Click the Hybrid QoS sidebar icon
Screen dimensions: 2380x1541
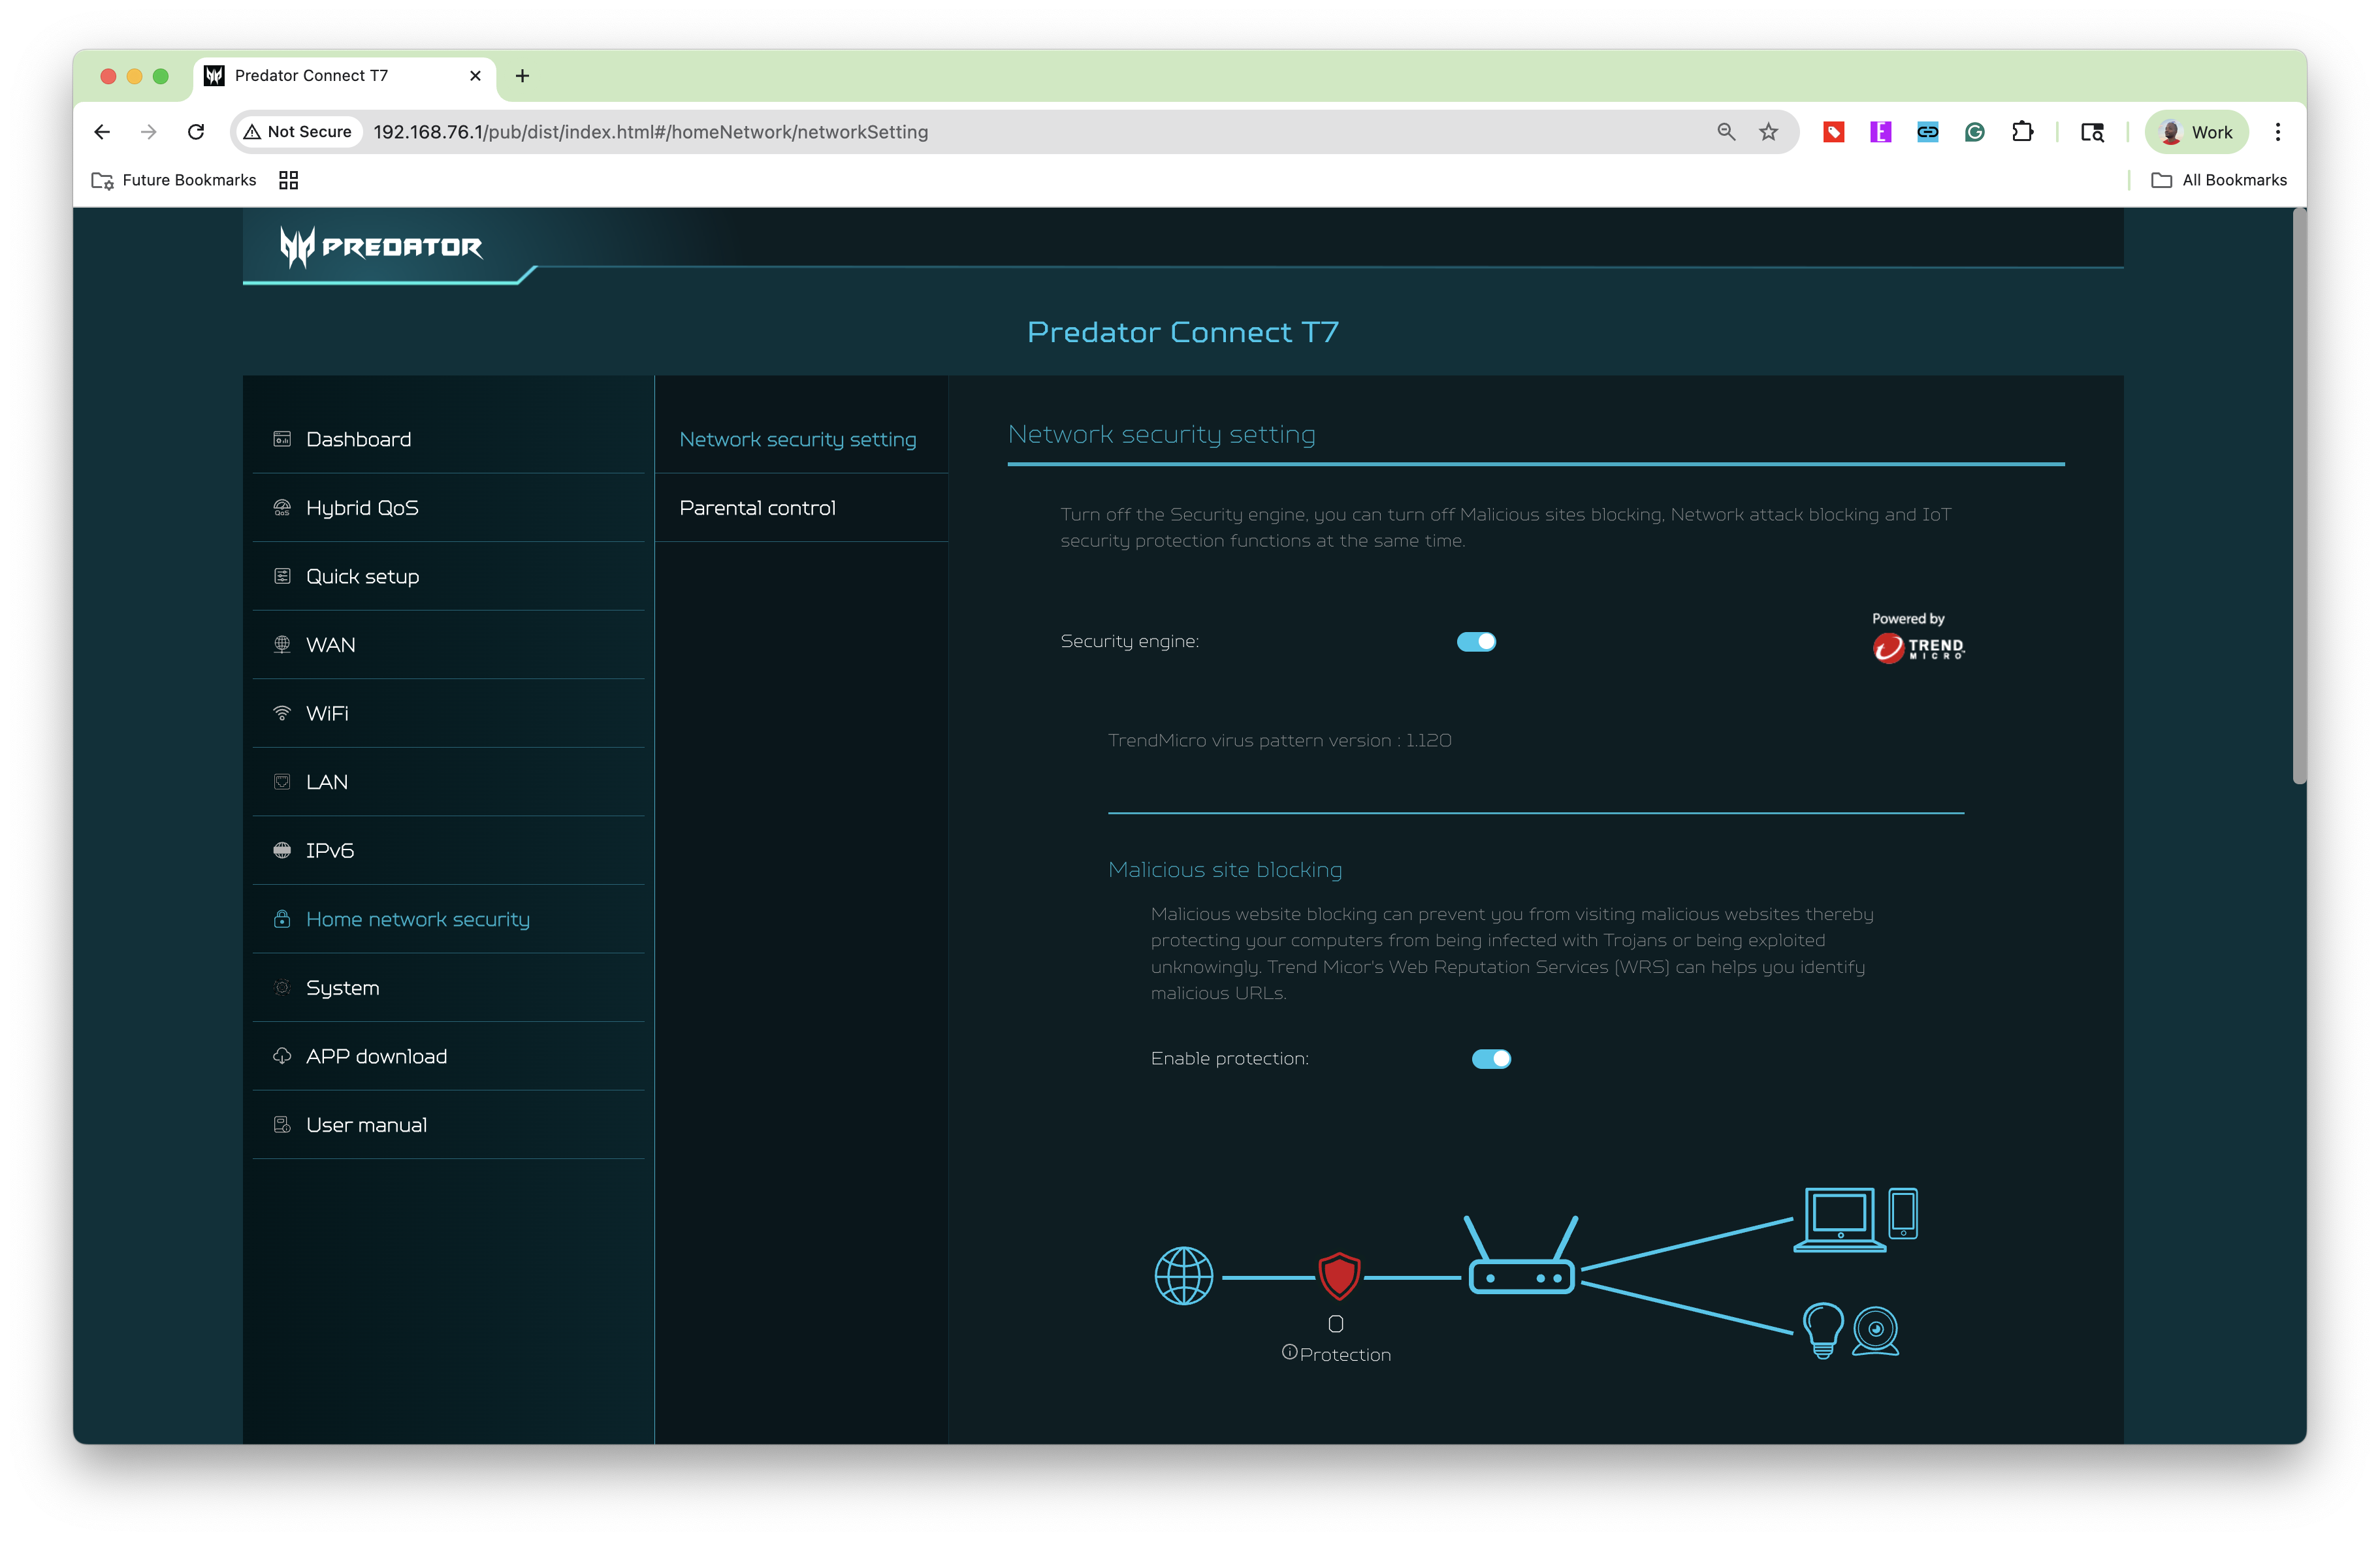click(282, 508)
